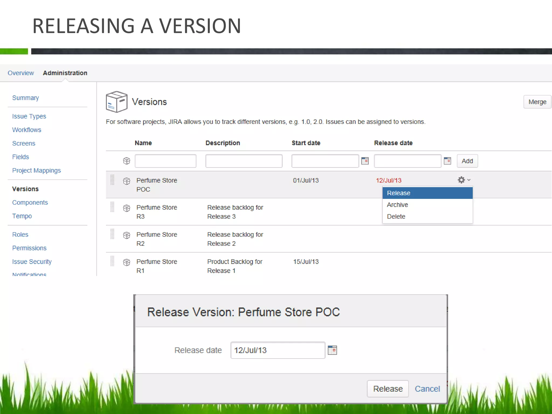Click the version icon for Perfume Store POC

click(126, 181)
